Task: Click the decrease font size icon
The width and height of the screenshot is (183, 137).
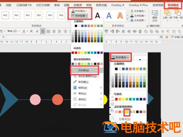Action: coord(37,31)
